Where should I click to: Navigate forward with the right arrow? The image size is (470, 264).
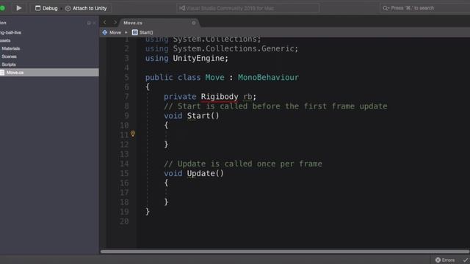tap(115, 23)
